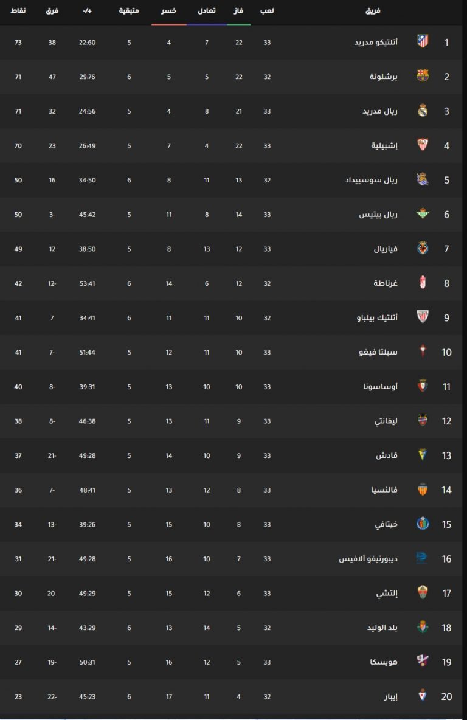Click the فريق team column header

373,10
